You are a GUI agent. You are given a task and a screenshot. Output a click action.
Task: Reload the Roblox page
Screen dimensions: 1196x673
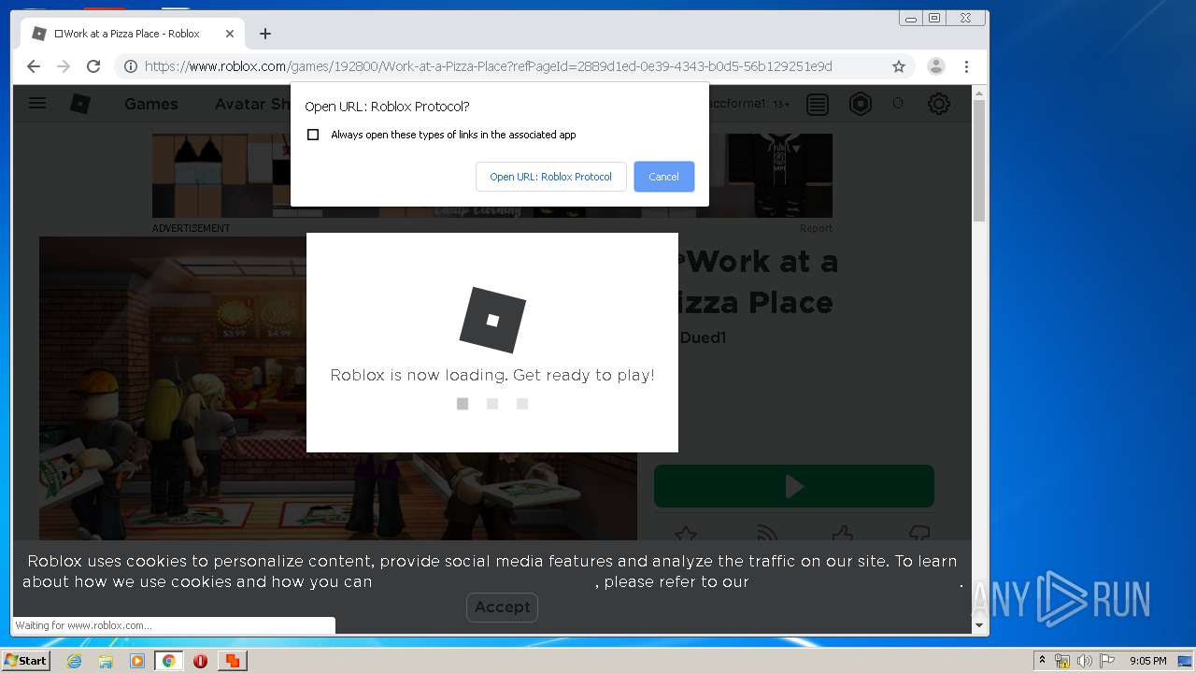93,66
